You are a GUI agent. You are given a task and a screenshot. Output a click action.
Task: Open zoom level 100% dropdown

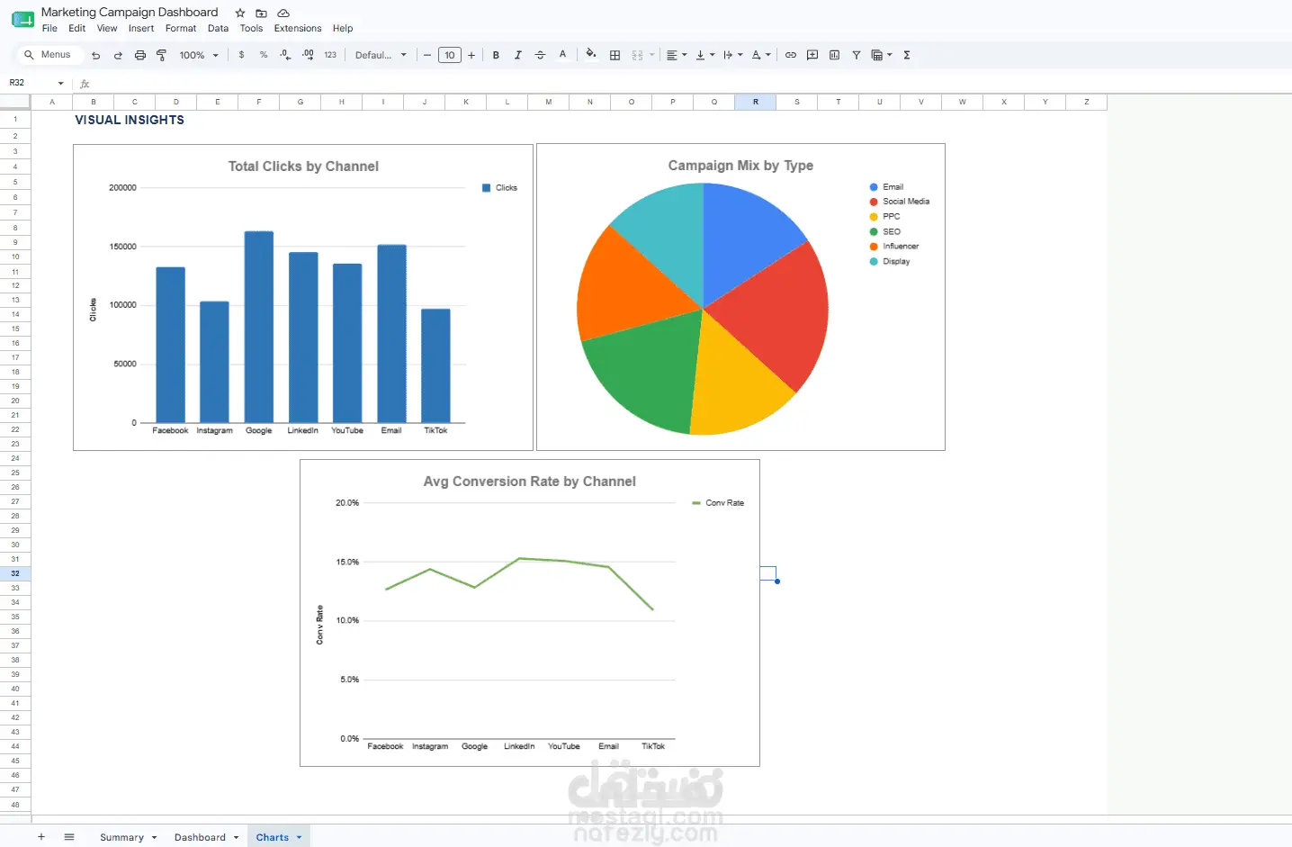(x=199, y=56)
